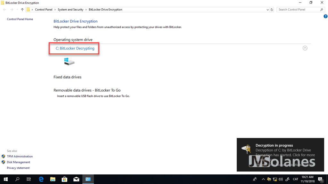
Task: Open Control Panel breadcrumb
Action: click(44, 10)
